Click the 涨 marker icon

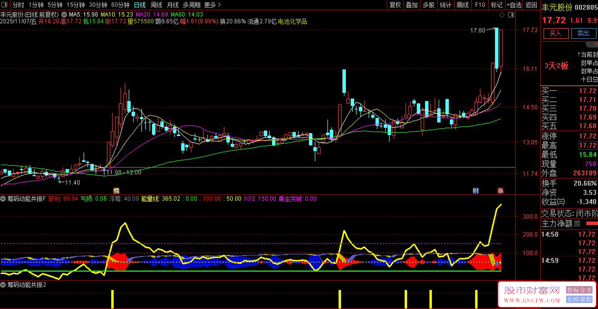tap(500, 190)
